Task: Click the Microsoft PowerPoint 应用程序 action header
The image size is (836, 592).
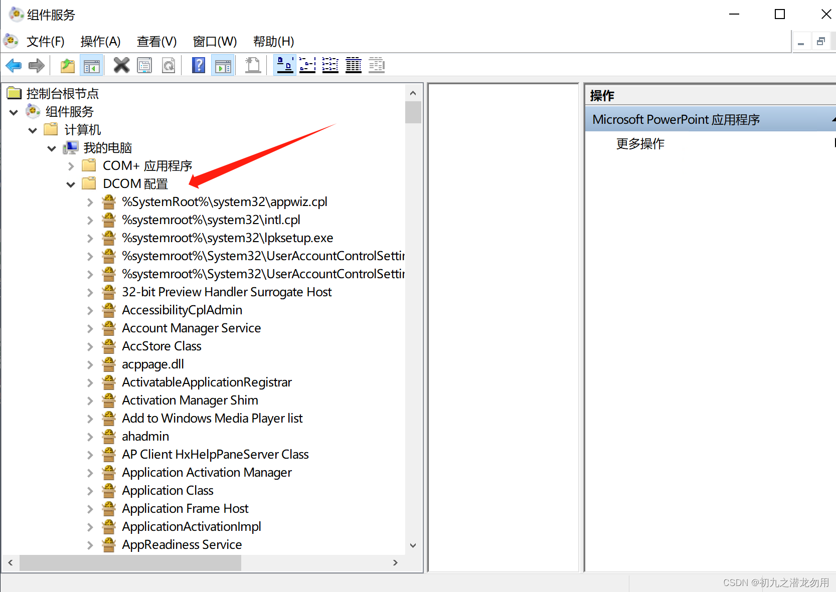Action: click(710, 119)
